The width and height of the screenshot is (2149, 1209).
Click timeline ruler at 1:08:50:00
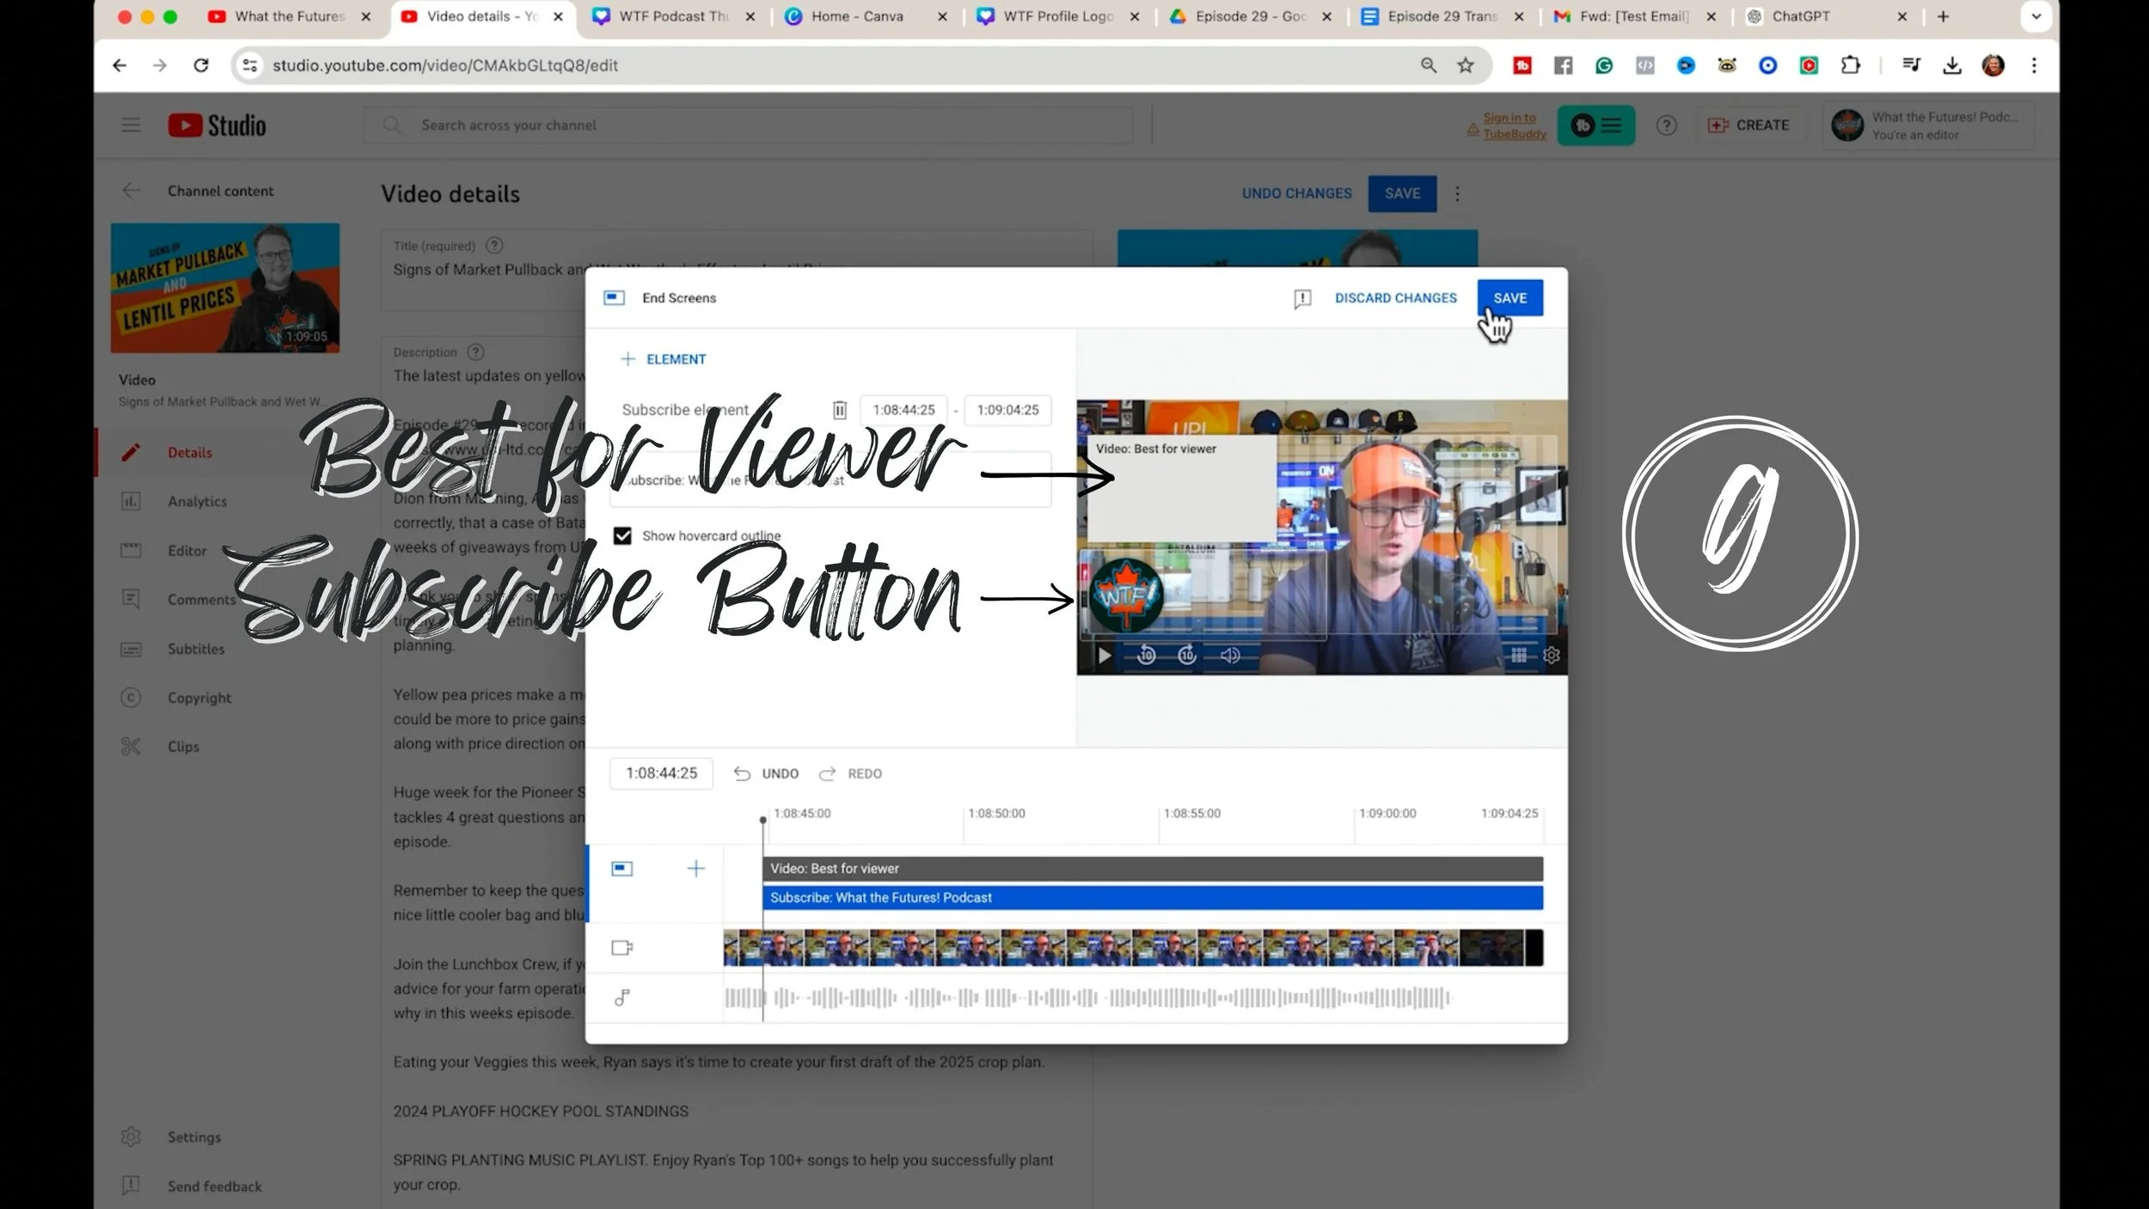pos(996,813)
